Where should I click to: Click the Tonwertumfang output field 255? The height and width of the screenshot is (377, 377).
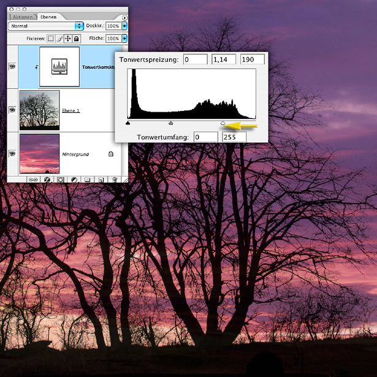(x=235, y=137)
